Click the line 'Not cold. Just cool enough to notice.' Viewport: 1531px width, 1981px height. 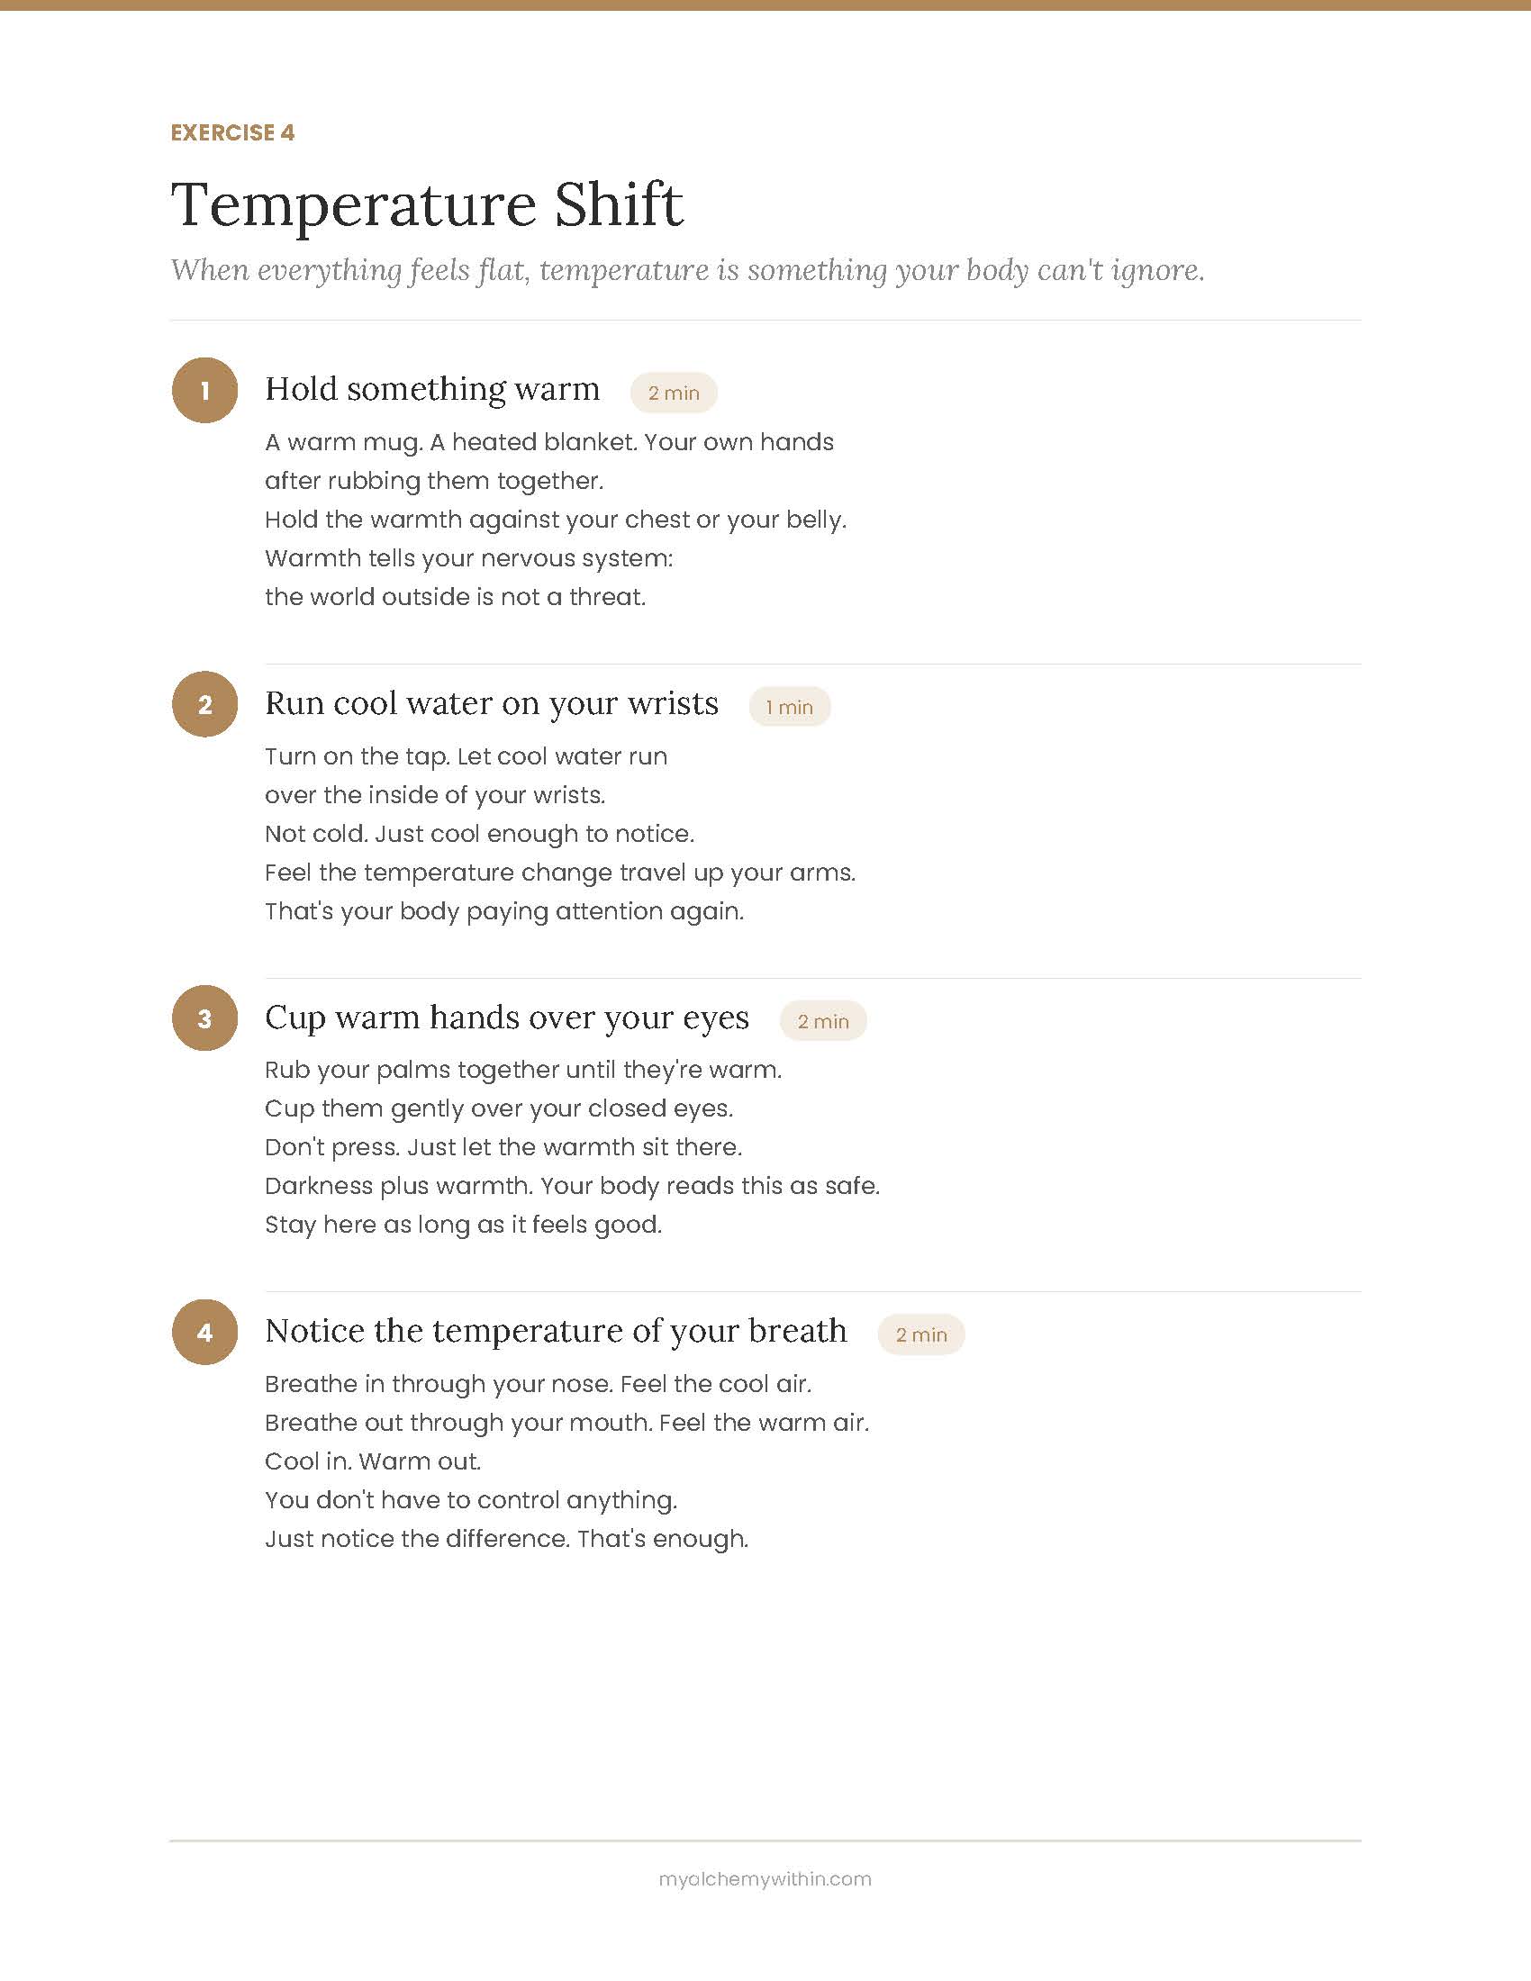[479, 834]
